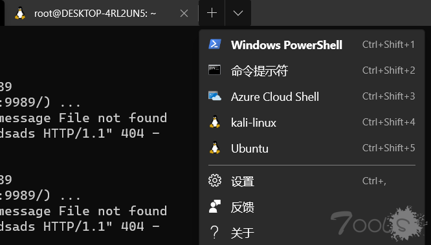Close the root@DESKTOP-4RL2UN5 tab
This screenshot has width=431, height=245.
pyautogui.click(x=184, y=13)
